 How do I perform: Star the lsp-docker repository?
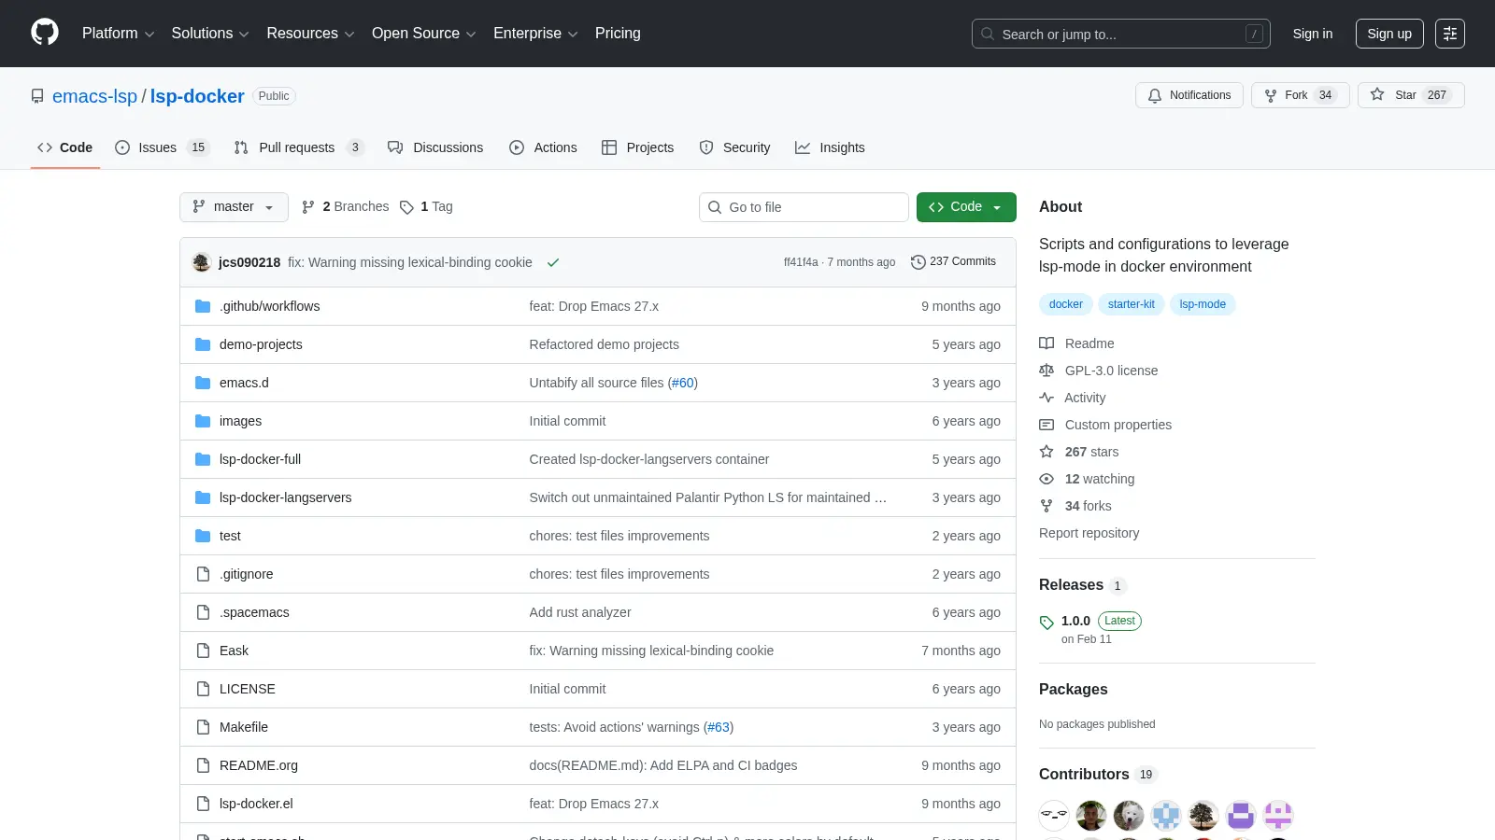pyautogui.click(x=1411, y=95)
